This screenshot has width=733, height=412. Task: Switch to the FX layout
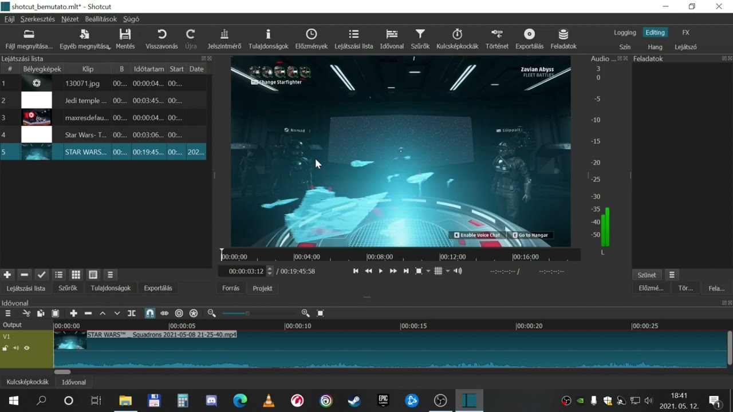click(685, 33)
